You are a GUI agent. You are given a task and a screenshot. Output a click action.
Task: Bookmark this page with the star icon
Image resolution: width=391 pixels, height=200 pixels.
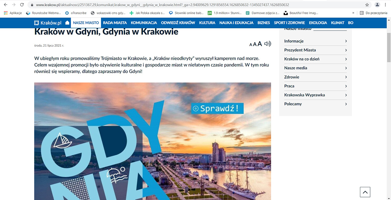coord(367,5)
